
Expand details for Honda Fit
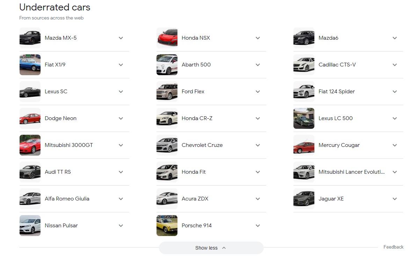tap(258, 172)
